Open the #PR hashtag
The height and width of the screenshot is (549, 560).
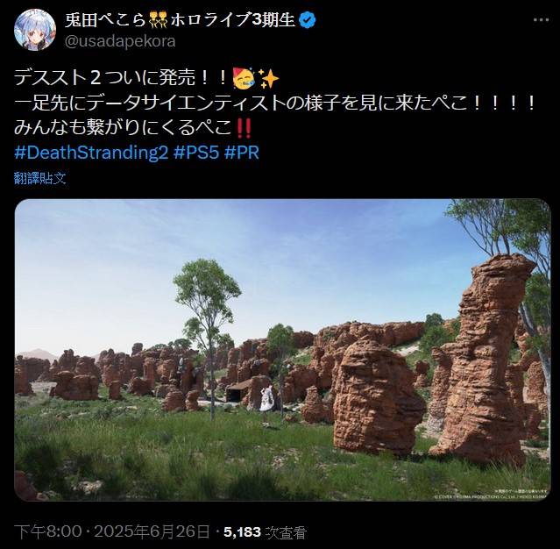click(242, 153)
